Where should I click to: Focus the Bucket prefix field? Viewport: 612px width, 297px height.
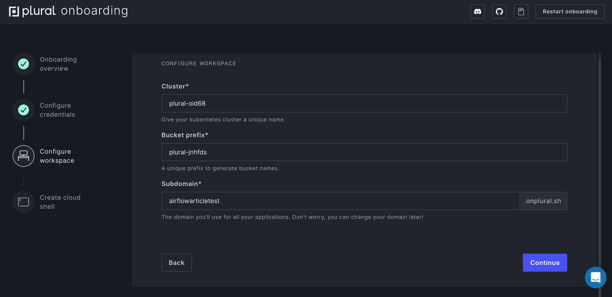pos(364,152)
